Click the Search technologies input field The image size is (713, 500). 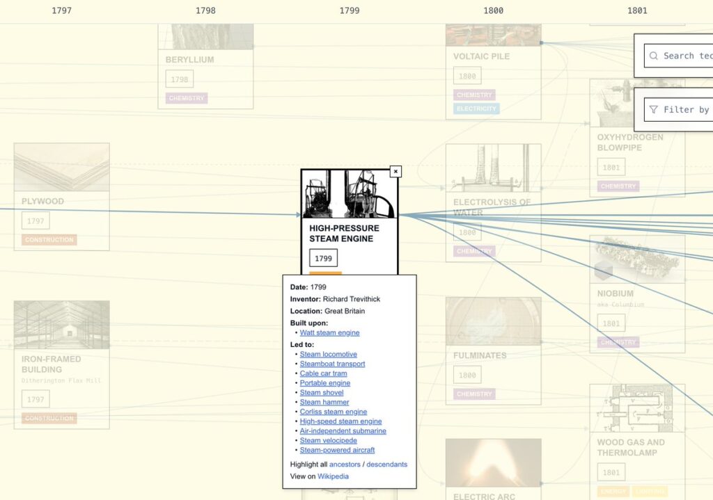pyautogui.click(x=689, y=56)
